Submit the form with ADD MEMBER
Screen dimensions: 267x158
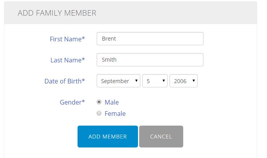point(108,137)
